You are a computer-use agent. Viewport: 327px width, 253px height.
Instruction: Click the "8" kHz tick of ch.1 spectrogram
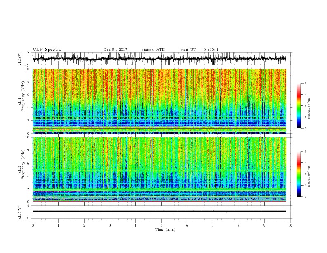click(x=29, y=82)
